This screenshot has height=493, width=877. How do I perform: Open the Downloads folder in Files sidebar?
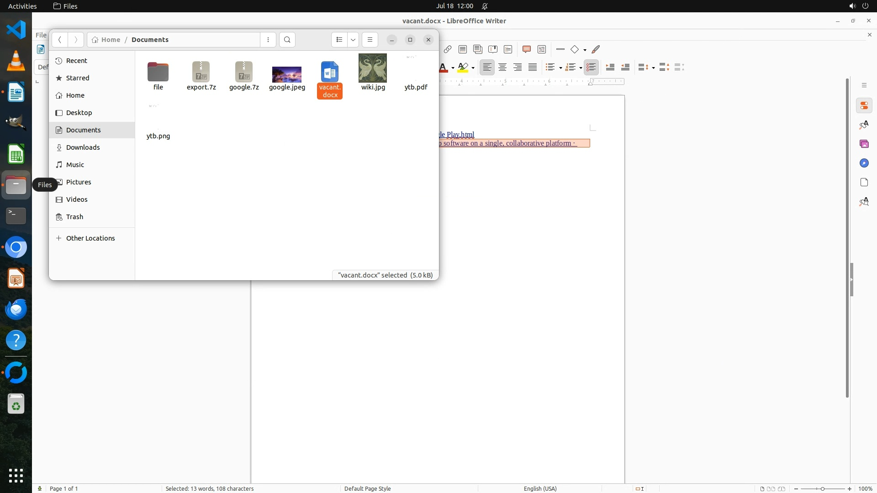[x=83, y=147]
